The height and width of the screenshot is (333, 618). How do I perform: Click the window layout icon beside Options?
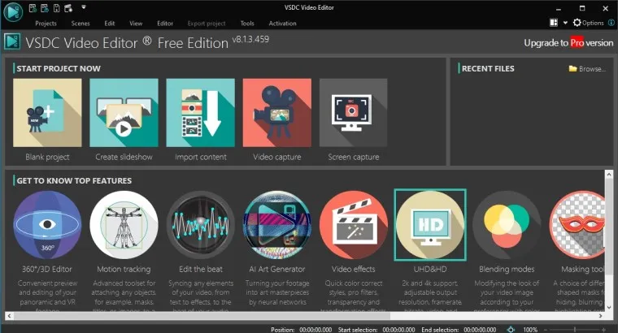554,23
